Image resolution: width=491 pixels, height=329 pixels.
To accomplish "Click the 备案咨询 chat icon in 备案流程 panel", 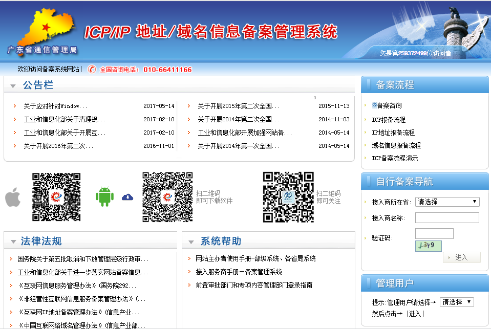I will pos(374,106).
